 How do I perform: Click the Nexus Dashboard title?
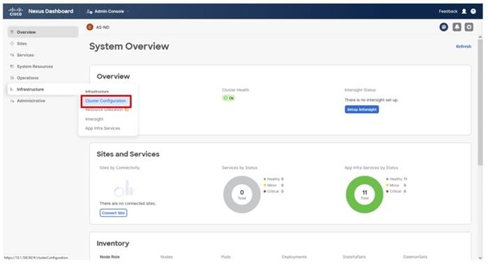click(51, 11)
